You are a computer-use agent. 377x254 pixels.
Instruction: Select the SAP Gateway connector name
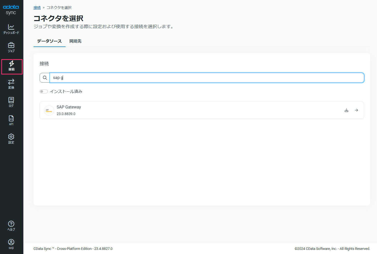69,107
